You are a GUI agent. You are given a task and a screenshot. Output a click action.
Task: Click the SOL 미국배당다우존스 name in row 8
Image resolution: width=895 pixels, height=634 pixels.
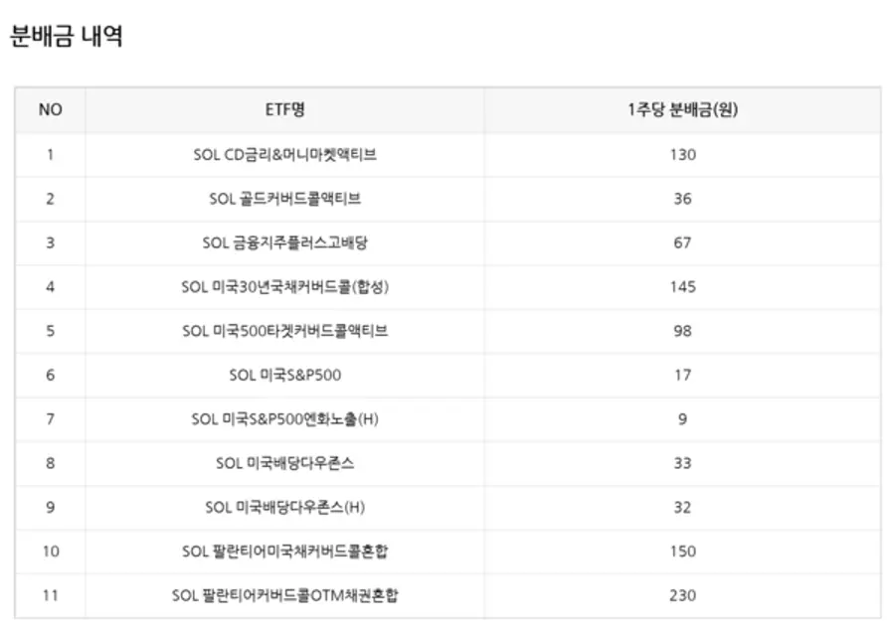point(284,463)
